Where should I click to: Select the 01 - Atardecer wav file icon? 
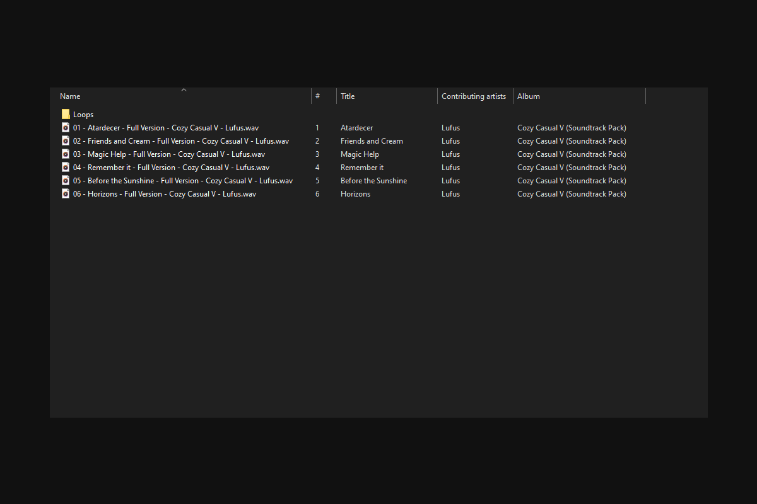(66, 128)
